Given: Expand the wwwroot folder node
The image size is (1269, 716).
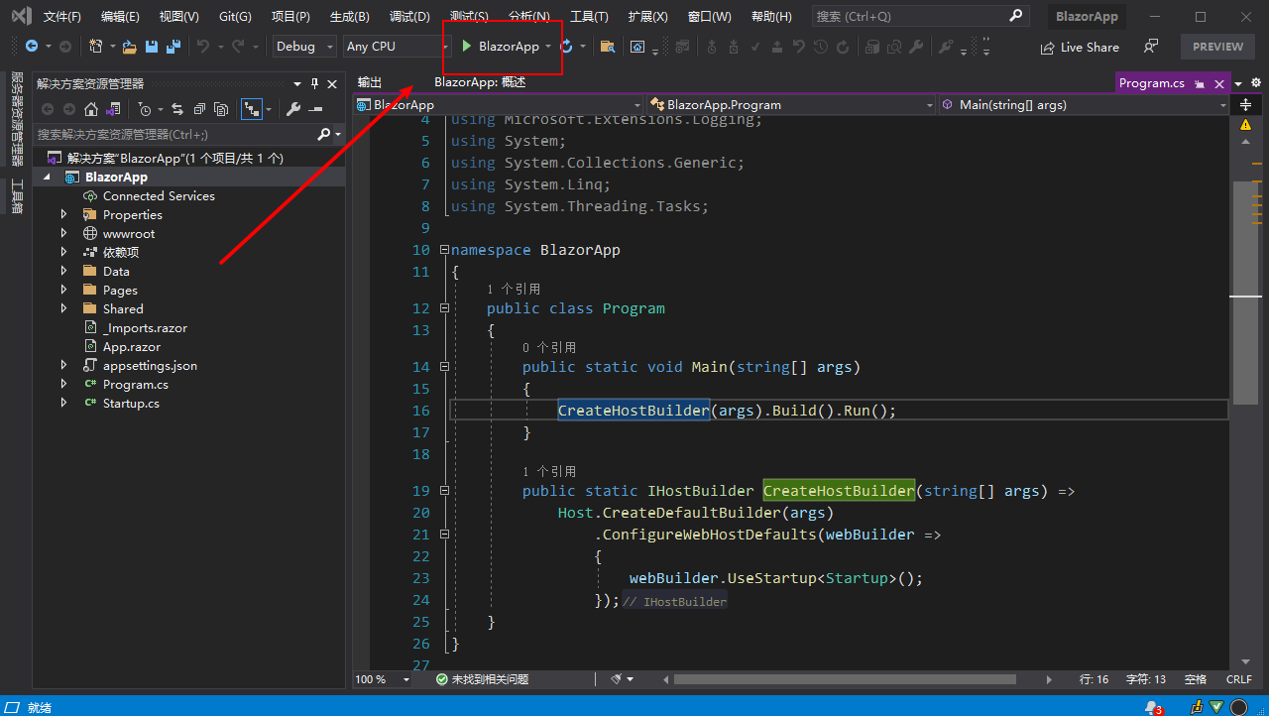Looking at the screenshot, I should (64, 233).
